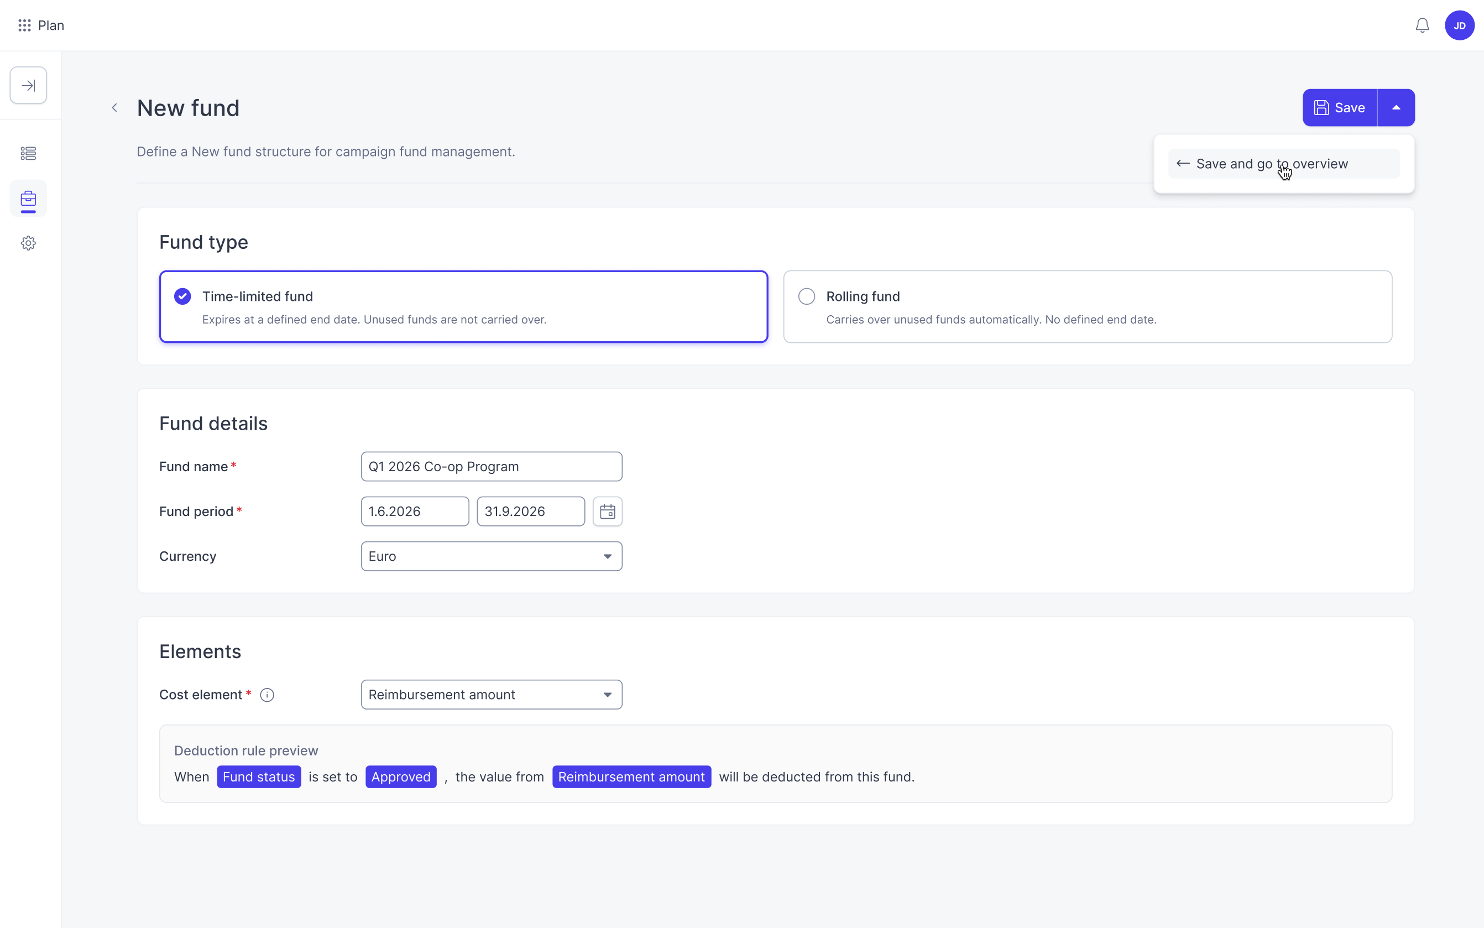1484x928 pixels.
Task: Open JD user avatar menu
Action: coord(1460,25)
